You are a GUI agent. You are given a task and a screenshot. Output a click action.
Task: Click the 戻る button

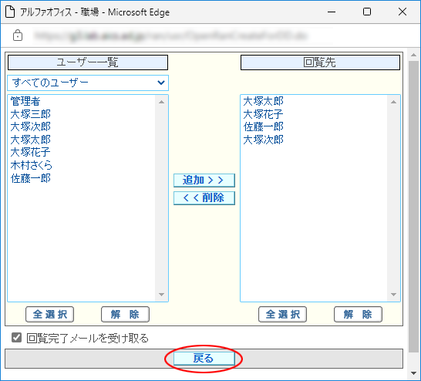point(204,359)
